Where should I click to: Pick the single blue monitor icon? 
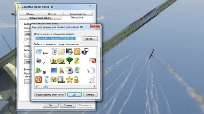pyautogui.click(x=39, y=60)
